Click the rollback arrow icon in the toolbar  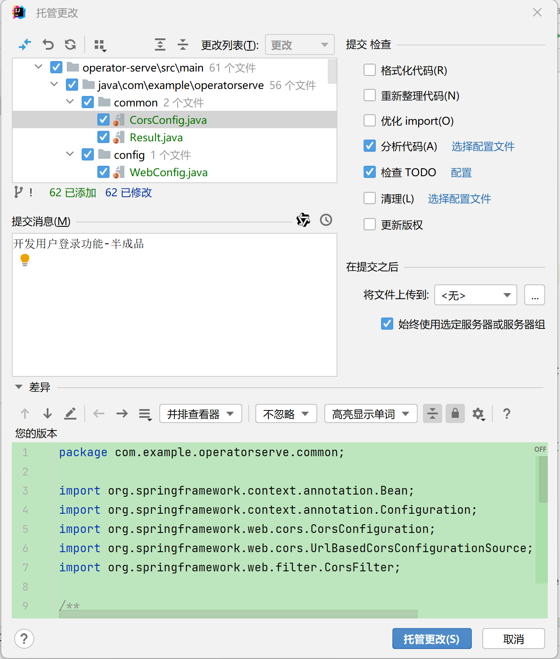click(48, 44)
